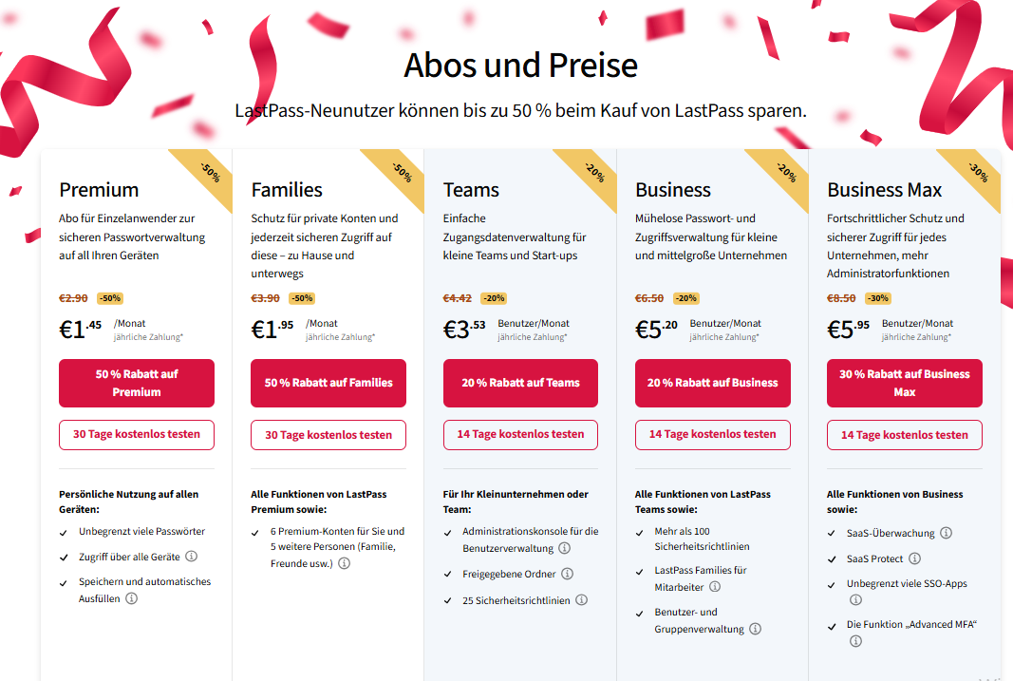View the "SaaS-Überwachung" info tooltip
The width and height of the screenshot is (1013, 681).
pyautogui.click(x=946, y=533)
